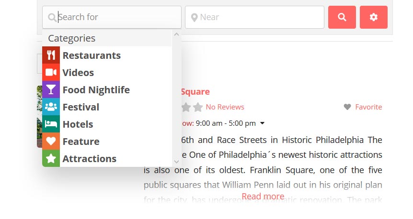Image resolution: width=413 pixels, height=219 pixels.
Task: Click the Search for text field
Action: click(117, 17)
